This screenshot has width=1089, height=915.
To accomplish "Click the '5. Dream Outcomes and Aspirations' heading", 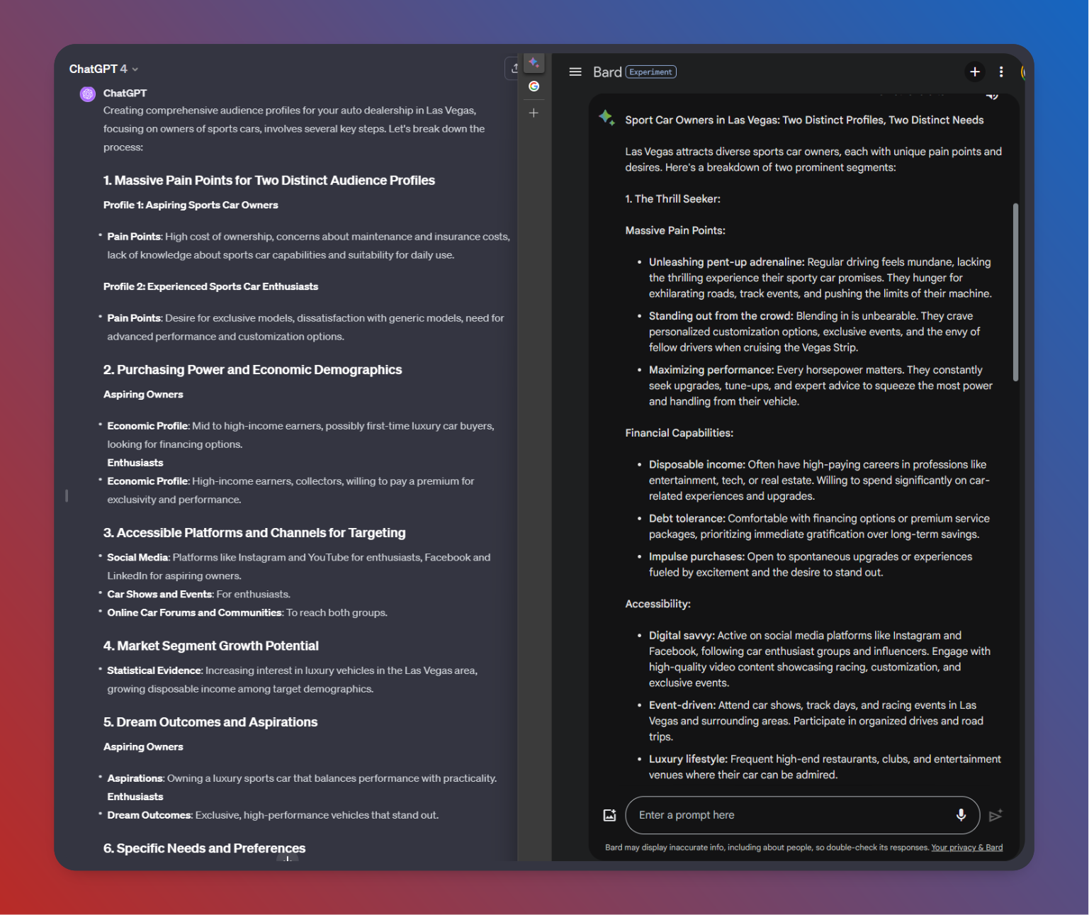I will click(210, 722).
